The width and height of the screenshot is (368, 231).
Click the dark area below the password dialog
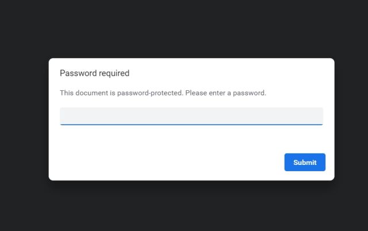184,207
